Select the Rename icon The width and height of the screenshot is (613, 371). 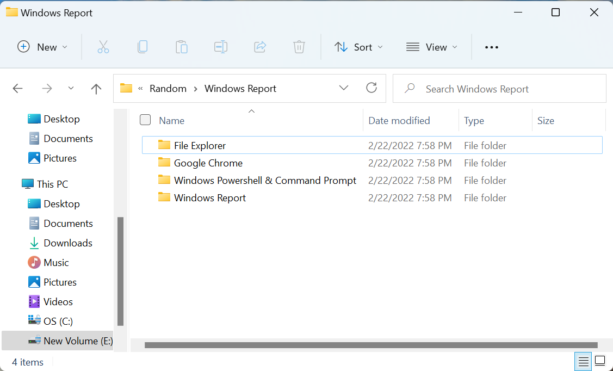221,47
